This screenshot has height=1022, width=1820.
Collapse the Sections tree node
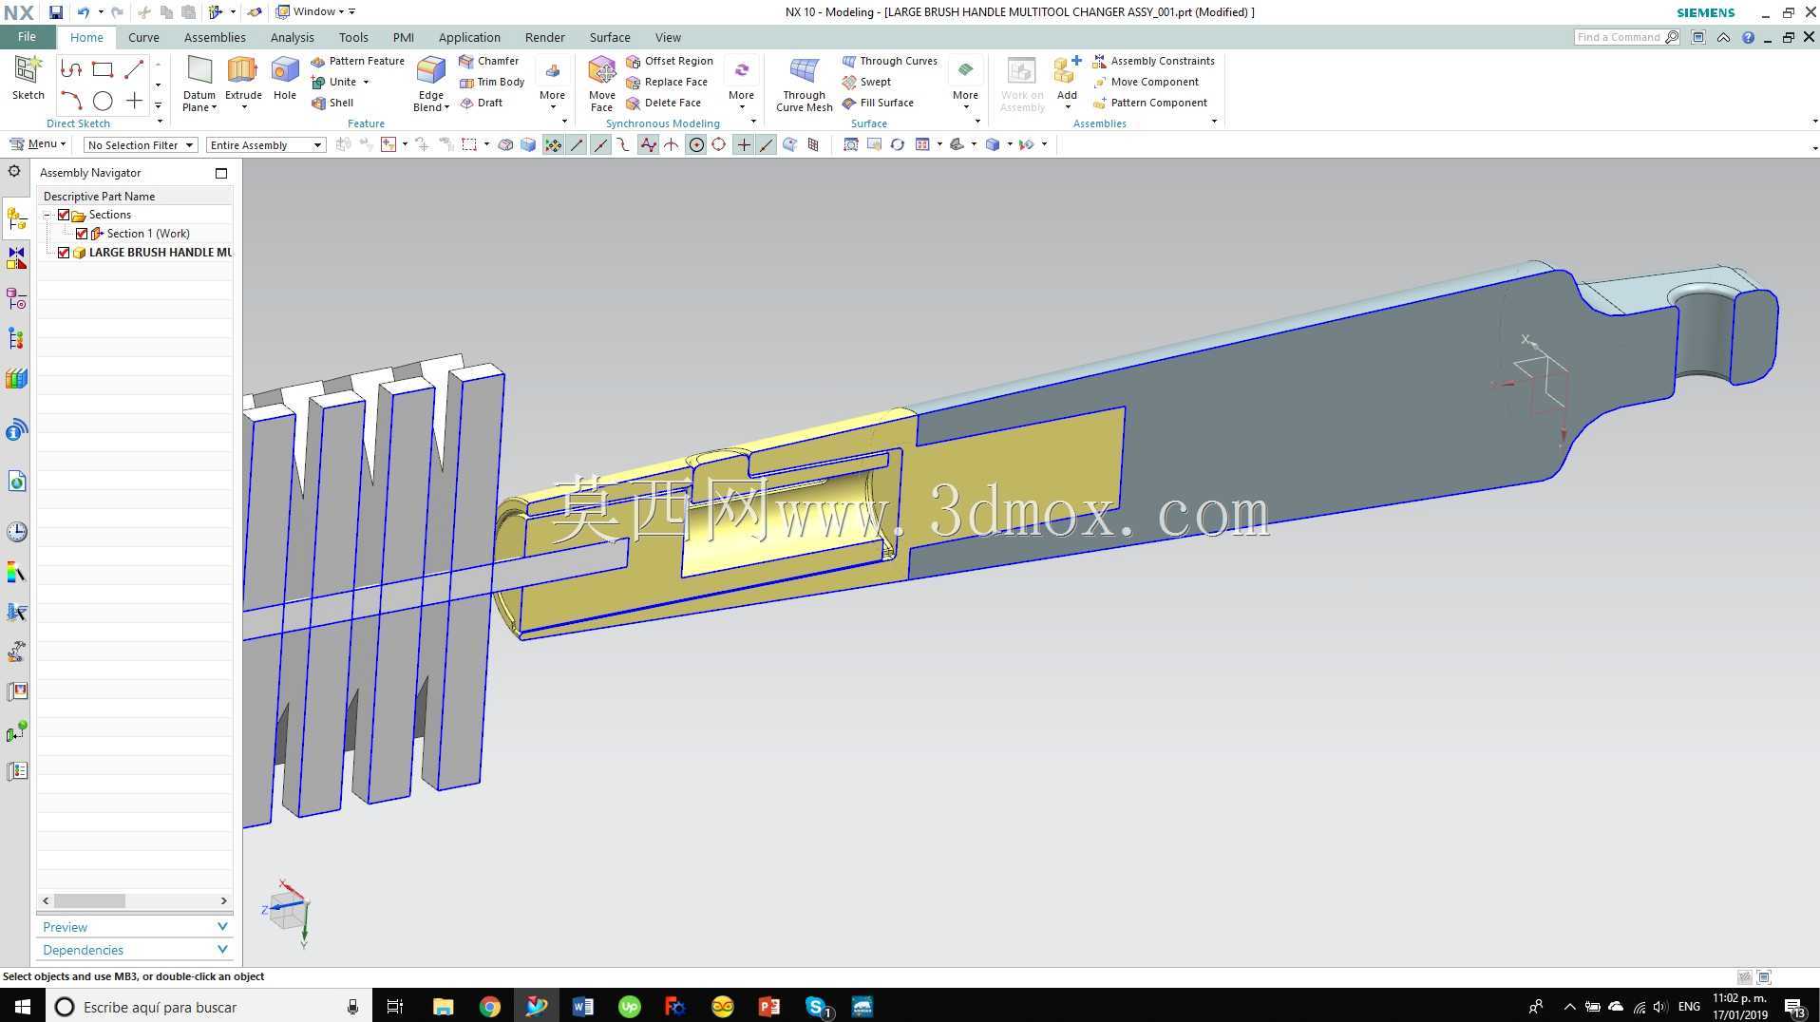pyautogui.click(x=47, y=215)
